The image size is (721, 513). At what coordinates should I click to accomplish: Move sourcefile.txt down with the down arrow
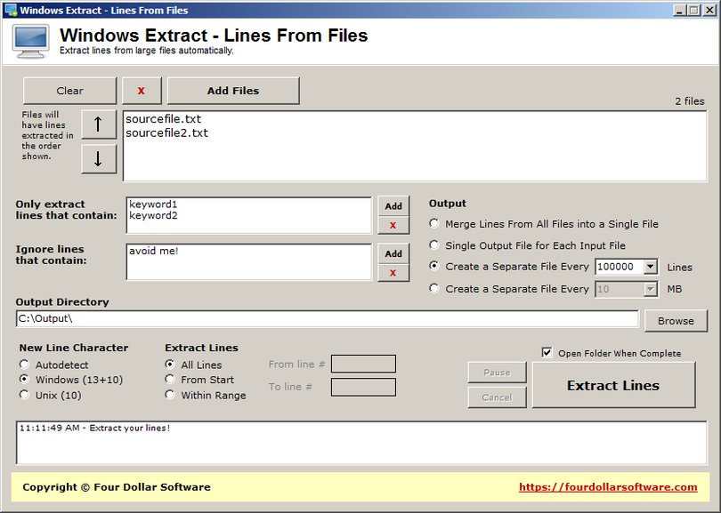(98, 159)
